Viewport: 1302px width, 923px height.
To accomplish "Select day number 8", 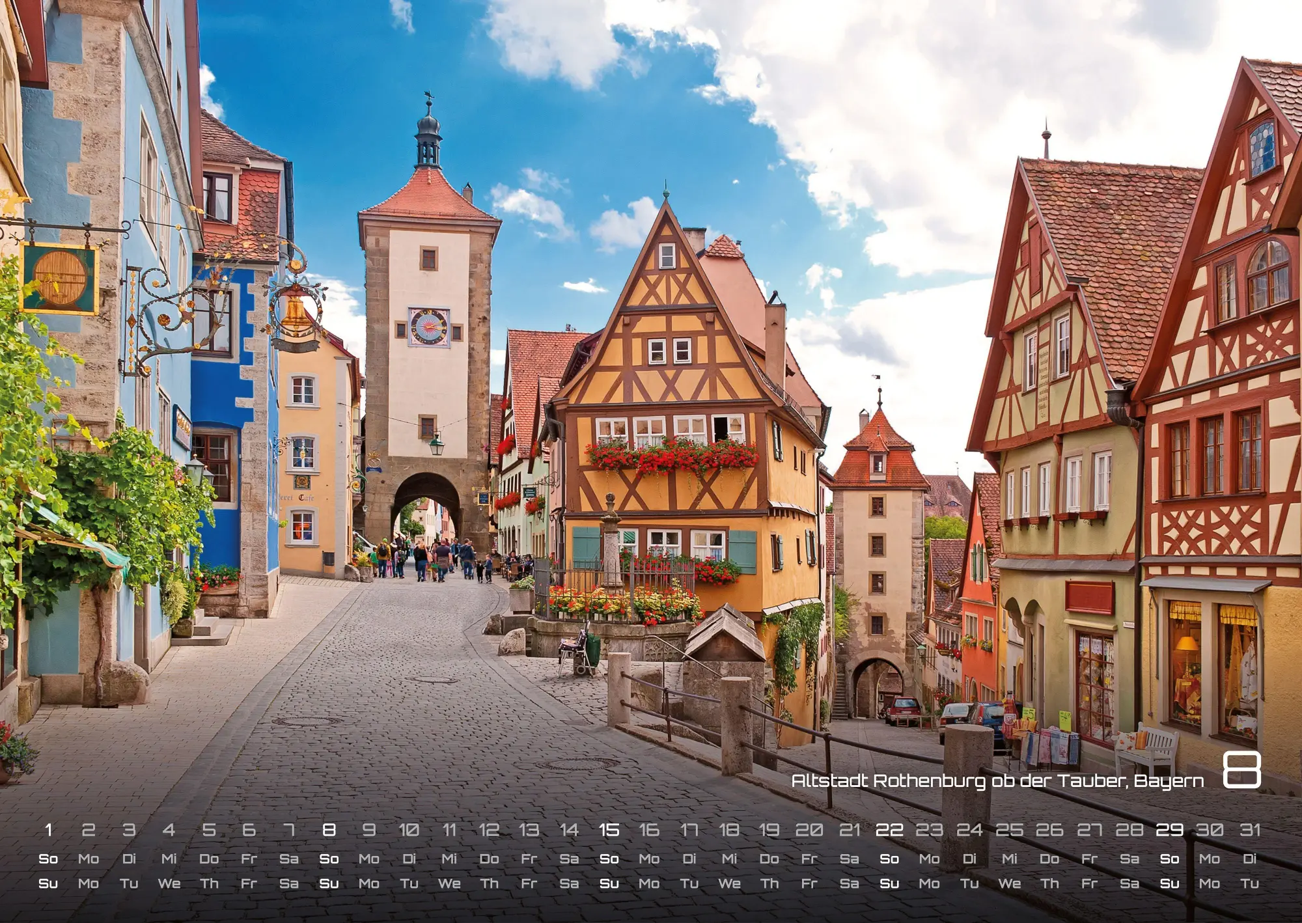I will 329,830.
